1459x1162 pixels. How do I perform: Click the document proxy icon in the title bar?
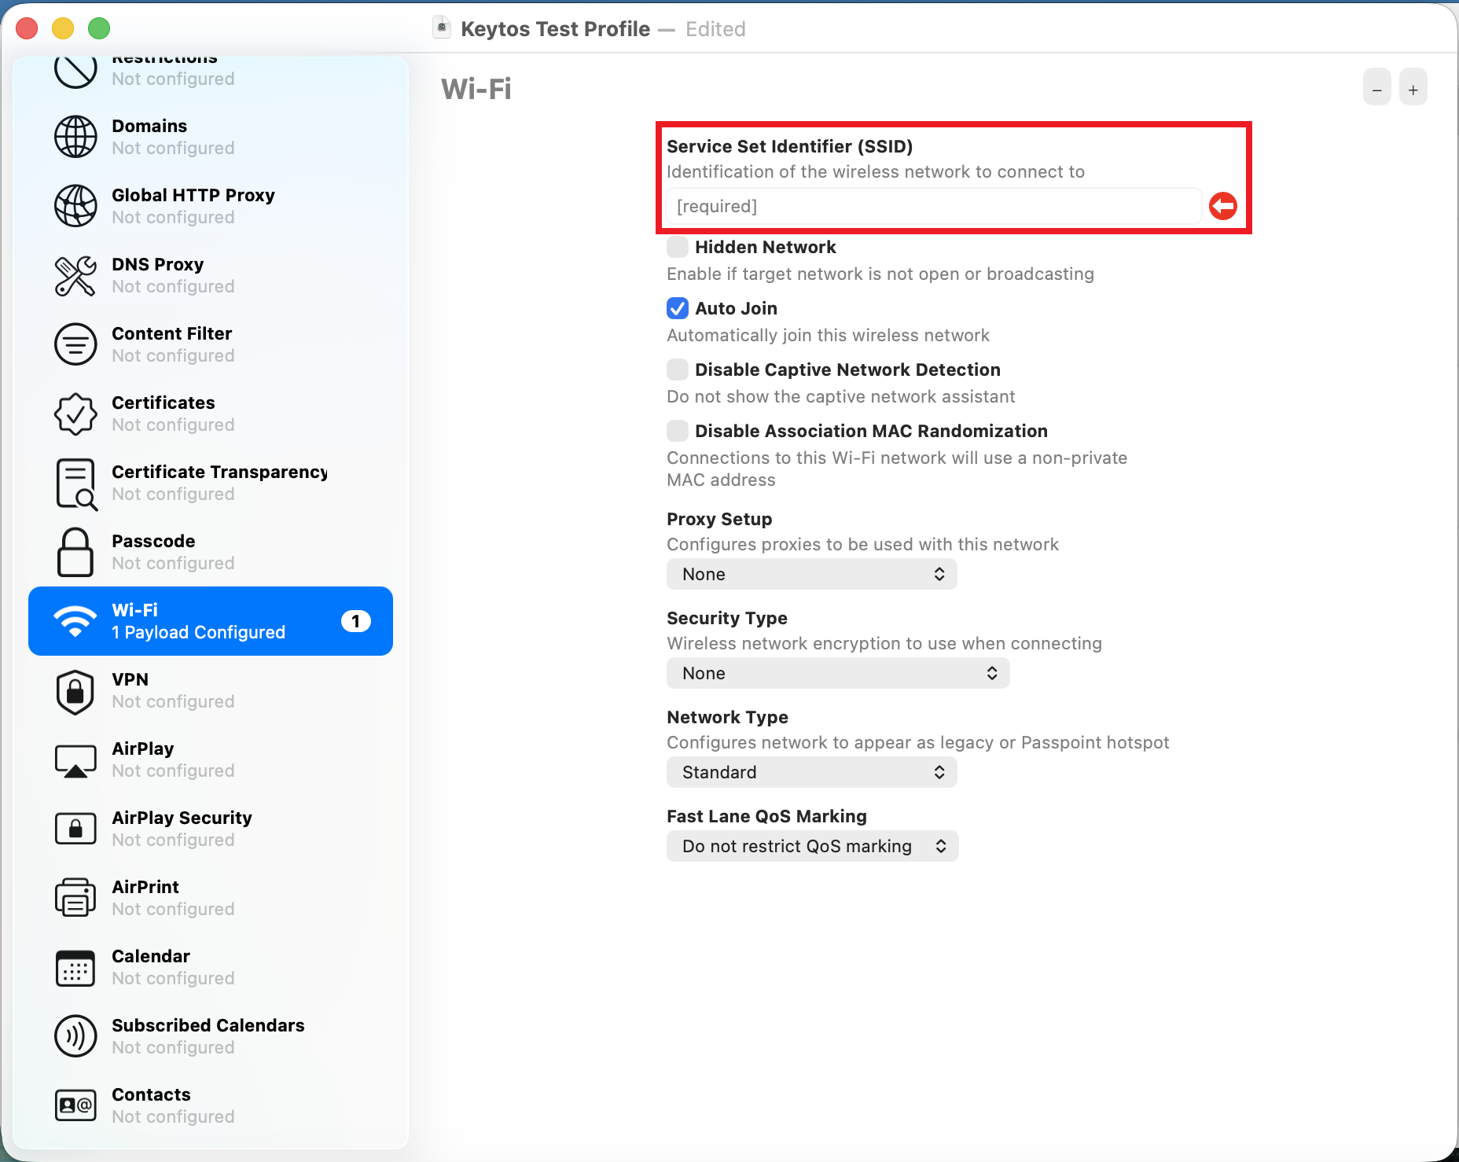(x=442, y=28)
